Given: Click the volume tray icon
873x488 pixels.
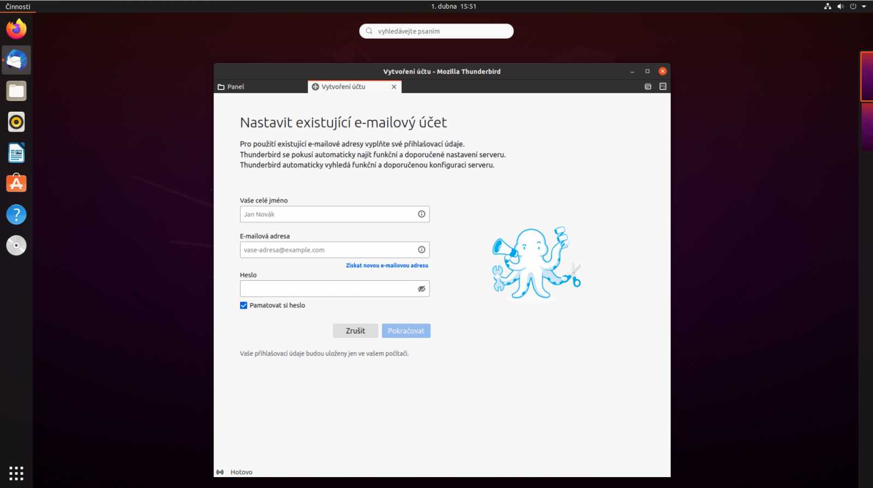Looking at the screenshot, I should click(x=840, y=7).
